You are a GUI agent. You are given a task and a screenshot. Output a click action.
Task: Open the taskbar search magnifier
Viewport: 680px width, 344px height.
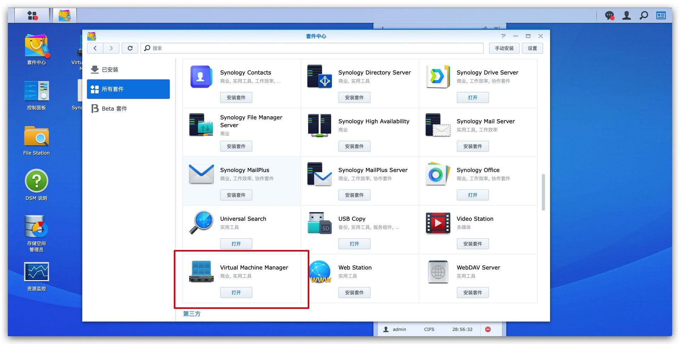click(x=644, y=16)
